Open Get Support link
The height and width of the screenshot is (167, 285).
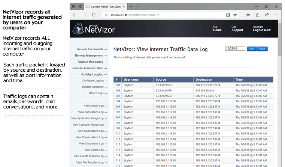click(x=237, y=29)
